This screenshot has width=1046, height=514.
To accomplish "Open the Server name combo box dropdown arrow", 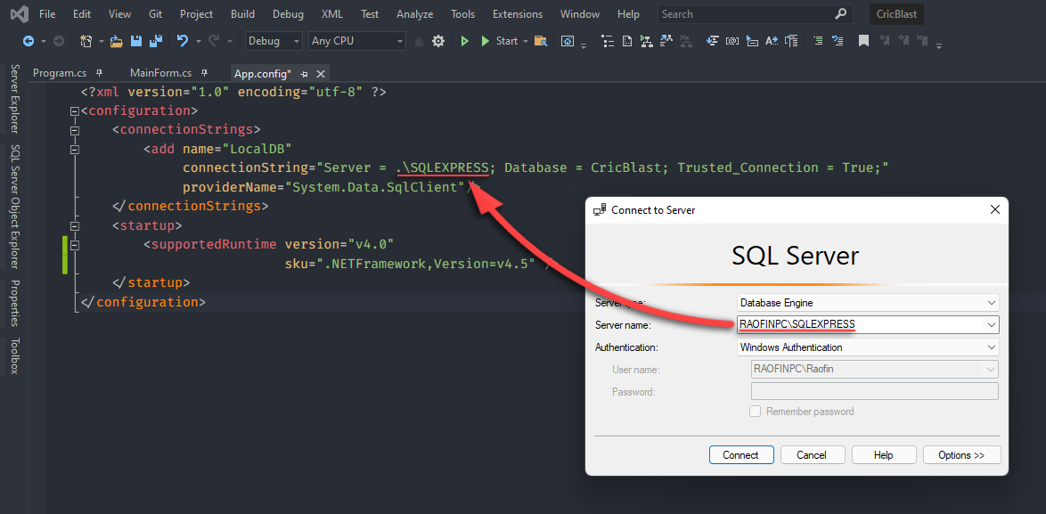I will click(x=992, y=324).
